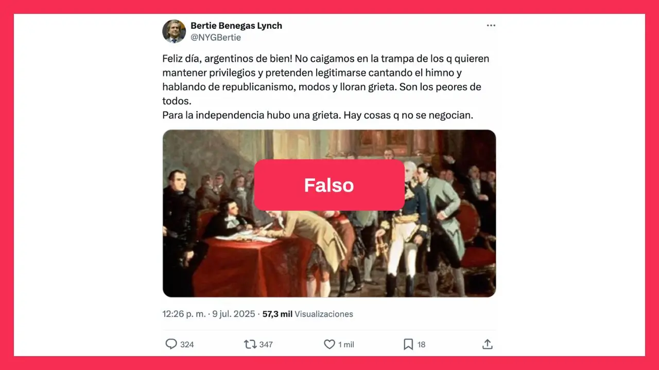This screenshot has height=370, width=659.
Task: Open Bertie Benegas Lynch profile picture
Action: [x=174, y=31]
